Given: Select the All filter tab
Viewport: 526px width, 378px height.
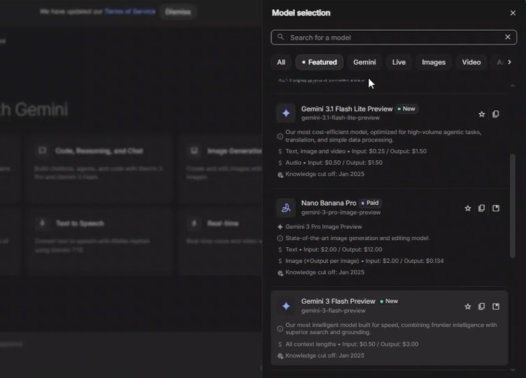Looking at the screenshot, I should (281, 62).
